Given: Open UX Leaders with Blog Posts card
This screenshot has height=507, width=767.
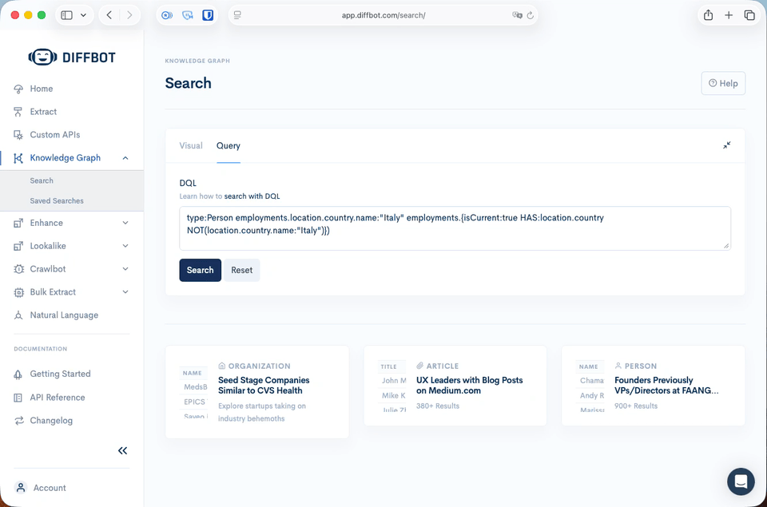Looking at the screenshot, I should pyautogui.click(x=455, y=386).
